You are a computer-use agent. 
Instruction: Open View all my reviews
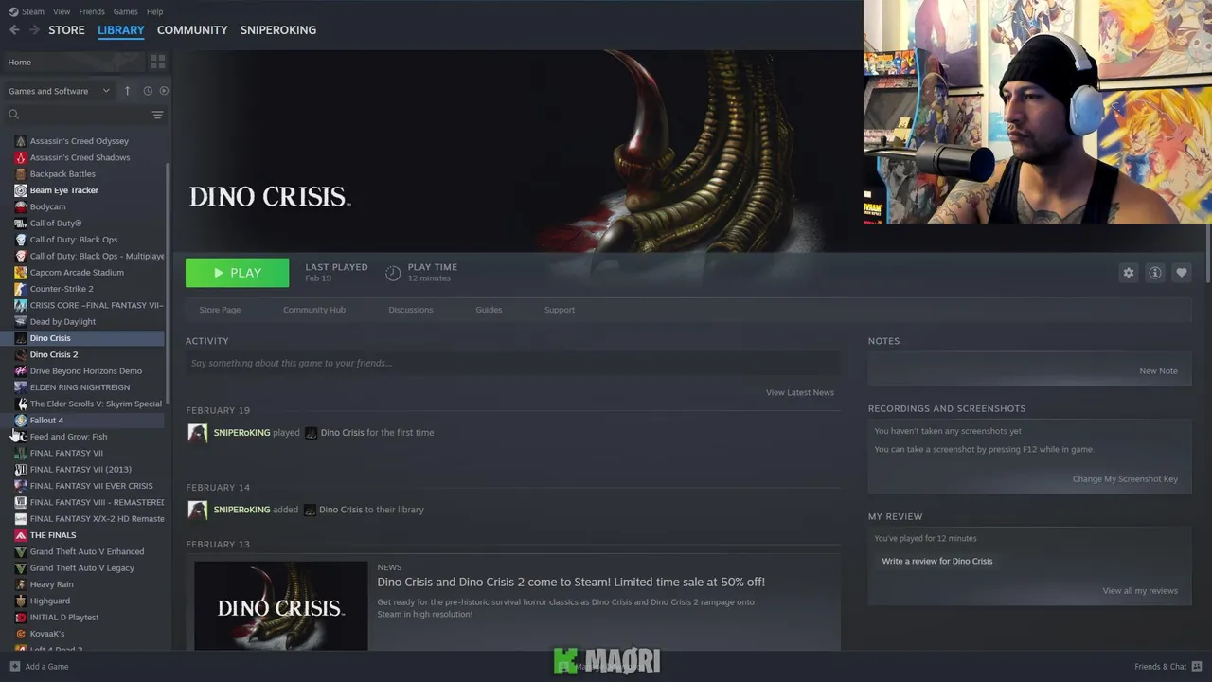pos(1140,591)
